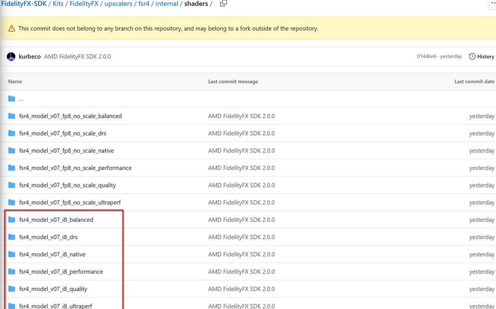Navigate to the Kits breadcrumb folder
The image size is (496, 309).
[x=58, y=4]
